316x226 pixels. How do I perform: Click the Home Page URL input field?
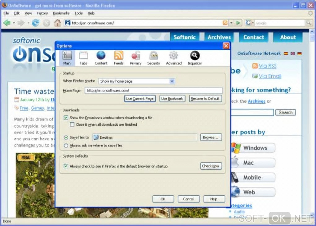pyautogui.click(x=154, y=90)
